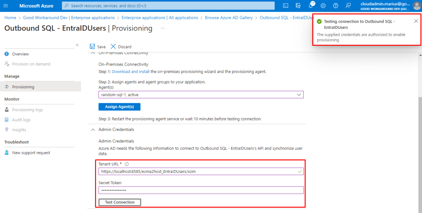The image size is (422, 213).
Task: Click Save in the provisioning toolbar
Action: tap(98, 47)
